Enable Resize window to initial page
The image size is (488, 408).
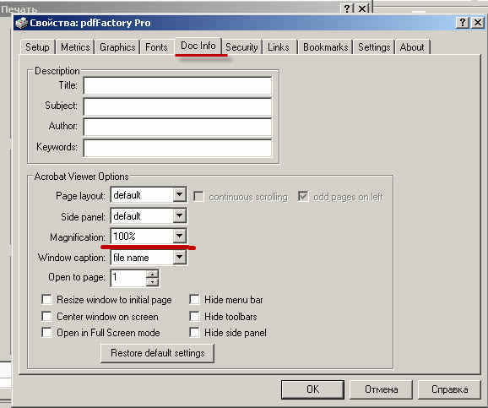coord(46,300)
